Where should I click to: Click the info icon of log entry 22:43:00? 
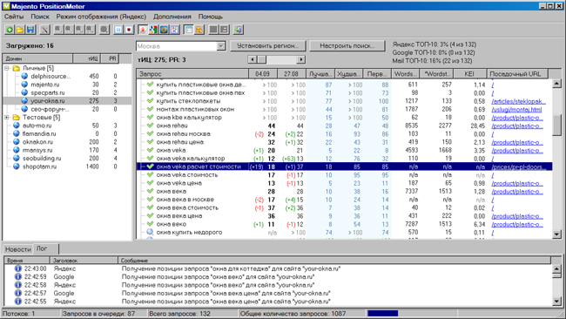tap(17, 268)
